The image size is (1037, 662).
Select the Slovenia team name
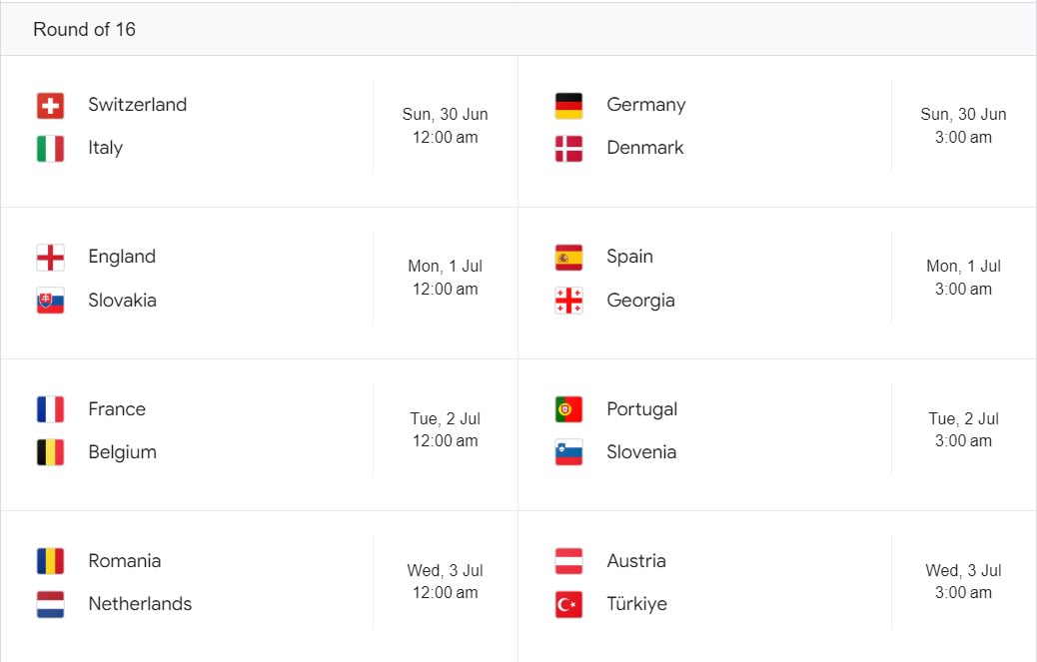641,452
